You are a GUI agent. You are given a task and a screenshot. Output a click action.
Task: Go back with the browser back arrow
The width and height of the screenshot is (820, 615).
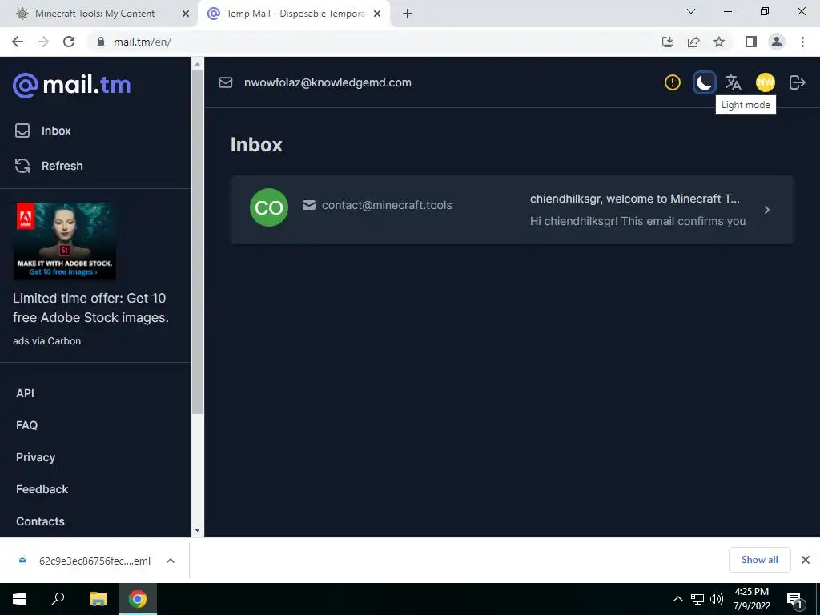coord(18,42)
